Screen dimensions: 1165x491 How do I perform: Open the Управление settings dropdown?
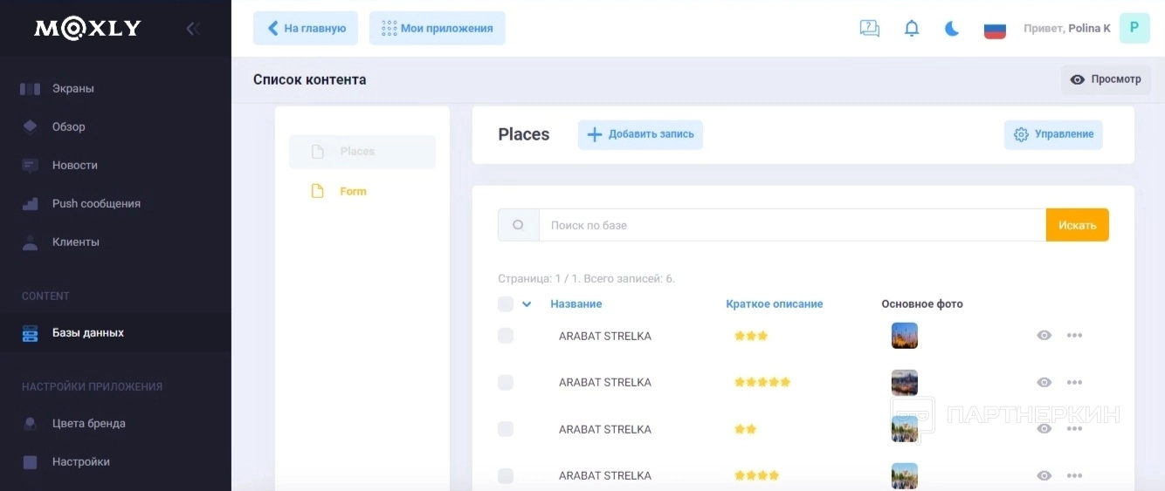tap(1053, 134)
